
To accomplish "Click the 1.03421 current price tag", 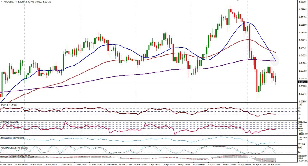I will (302, 82).
